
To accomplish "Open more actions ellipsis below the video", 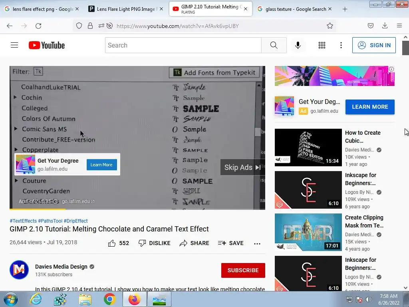I will click(257, 243).
